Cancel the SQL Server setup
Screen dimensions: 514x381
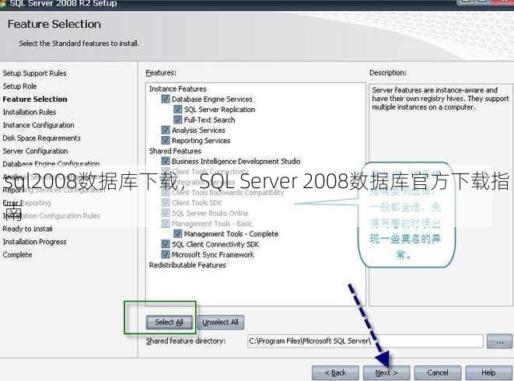tap(438, 372)
